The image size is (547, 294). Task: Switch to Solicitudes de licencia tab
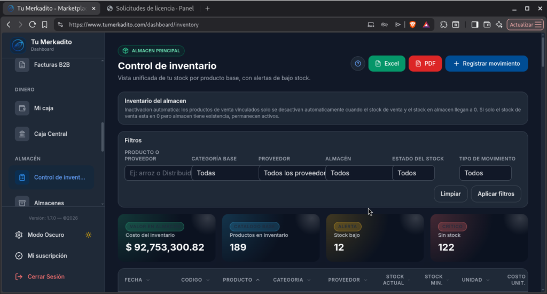(x=151, y=9)
